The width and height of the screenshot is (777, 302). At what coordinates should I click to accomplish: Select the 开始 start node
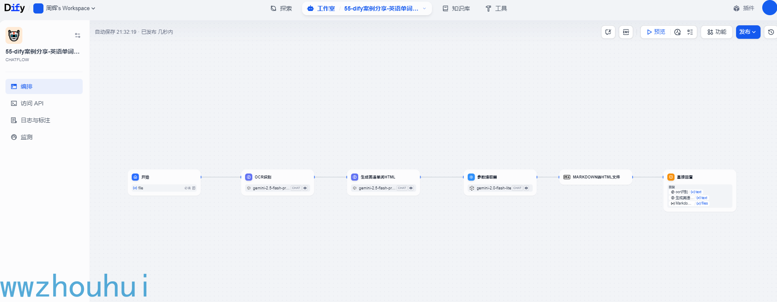pyautogui.click(x=164, y=183)
